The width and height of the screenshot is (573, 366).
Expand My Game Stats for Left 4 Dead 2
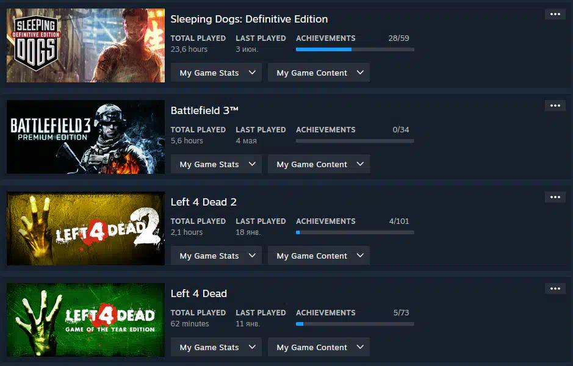217,256
